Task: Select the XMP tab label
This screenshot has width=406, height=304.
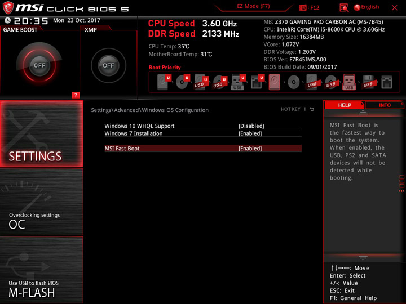Action: pos(91,30)
